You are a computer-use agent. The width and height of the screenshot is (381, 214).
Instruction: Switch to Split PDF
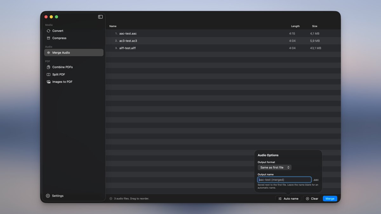click(74, 75)
